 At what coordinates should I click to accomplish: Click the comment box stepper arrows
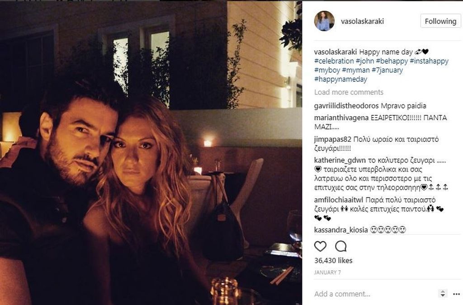[x=443, y=294]
